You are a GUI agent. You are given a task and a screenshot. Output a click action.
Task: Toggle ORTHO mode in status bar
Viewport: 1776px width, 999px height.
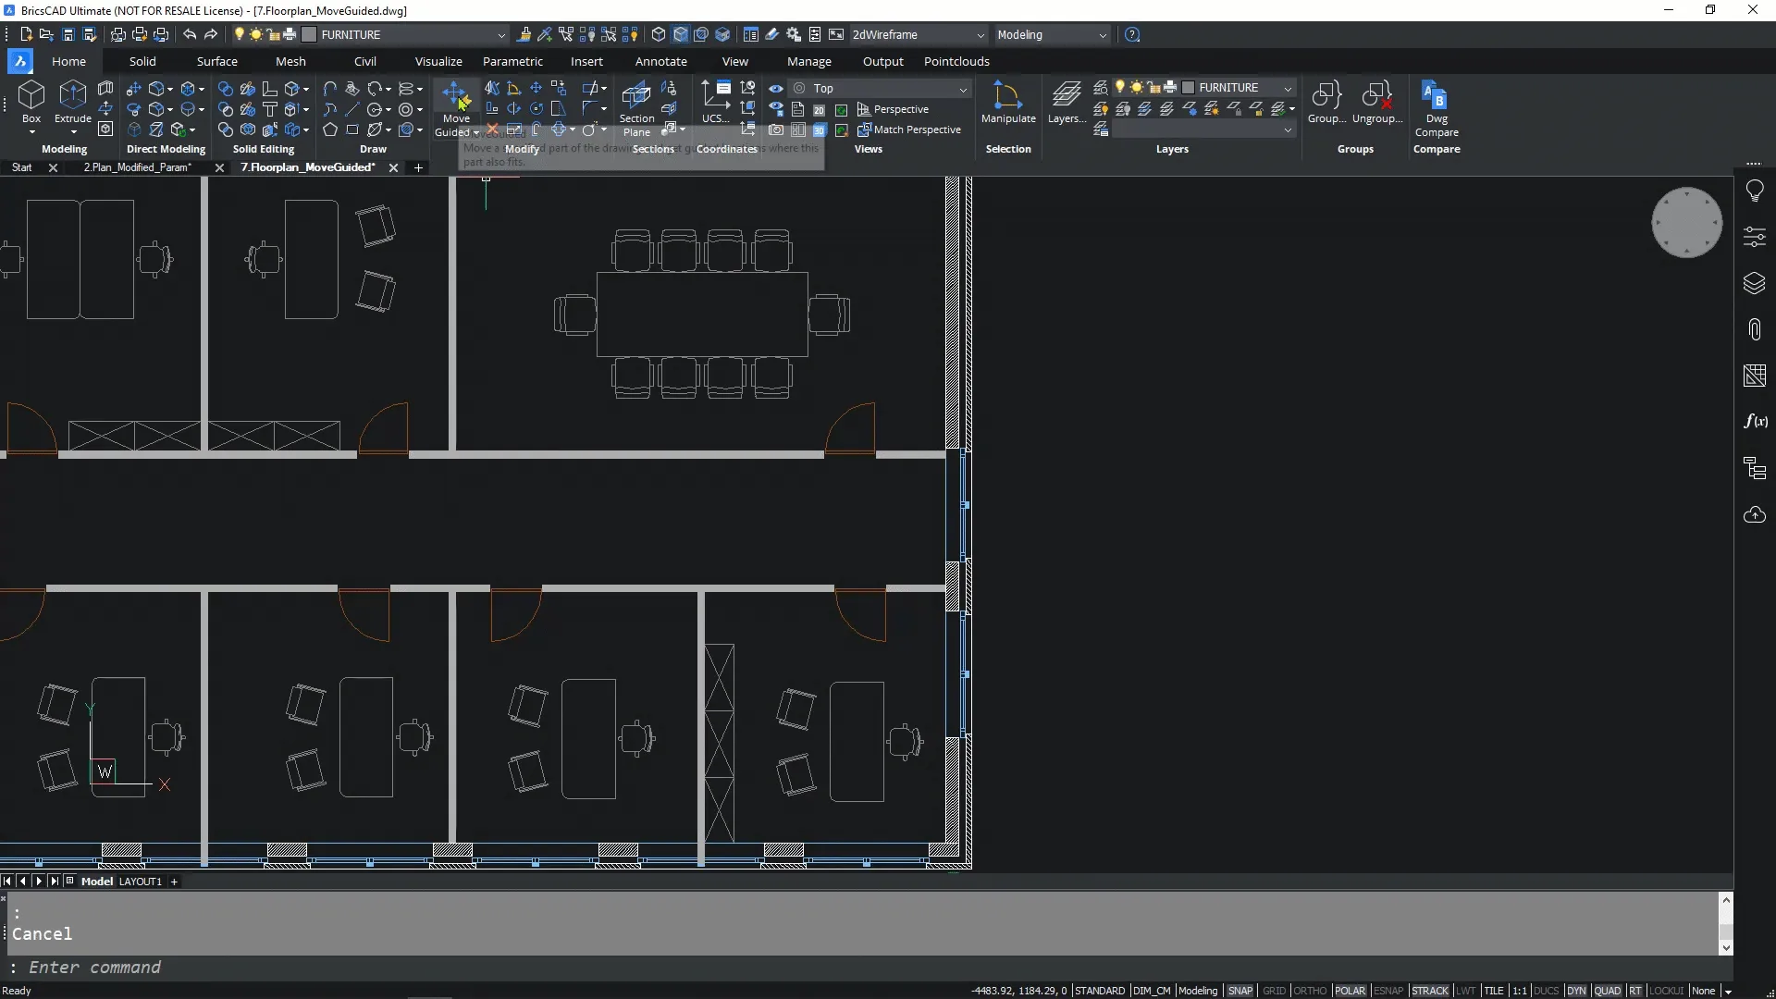coord(1309,991)
